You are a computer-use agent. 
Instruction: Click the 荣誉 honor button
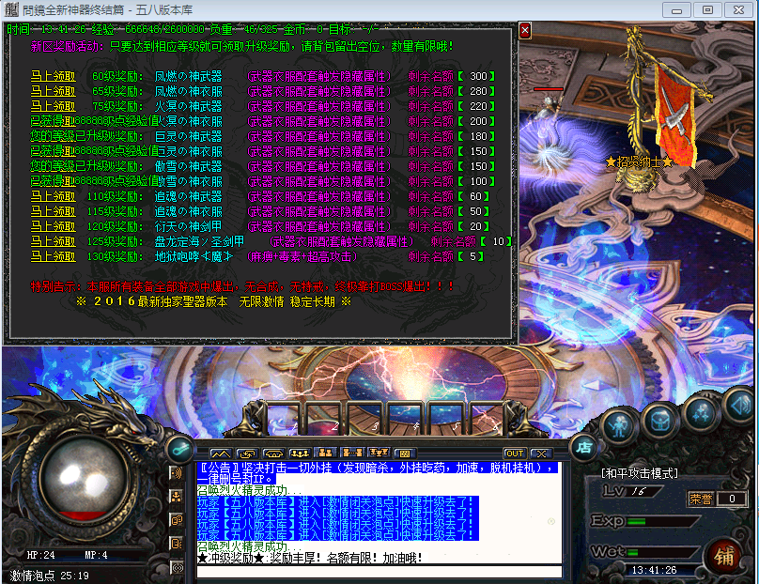pos(701,499)
